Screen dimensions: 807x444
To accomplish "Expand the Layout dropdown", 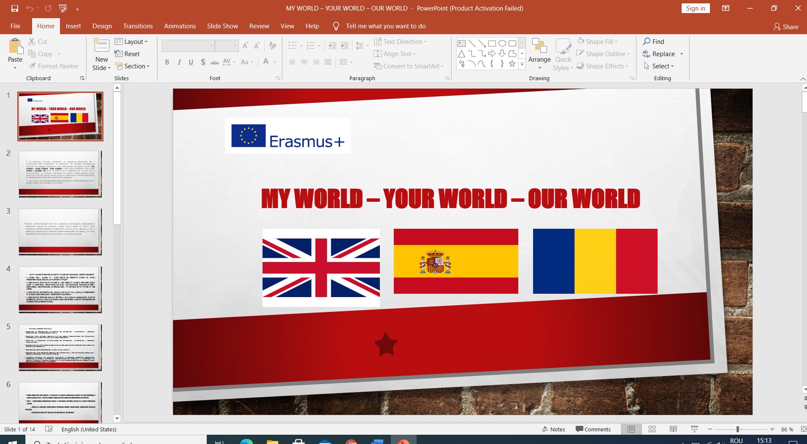I will point(131,41).
